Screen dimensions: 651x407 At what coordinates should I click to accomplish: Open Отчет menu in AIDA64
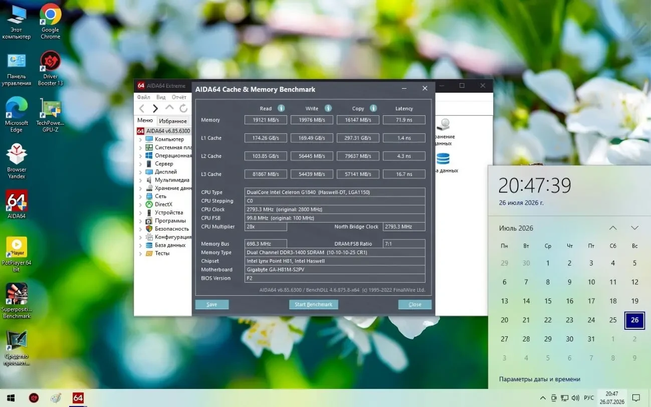(179, 97)
